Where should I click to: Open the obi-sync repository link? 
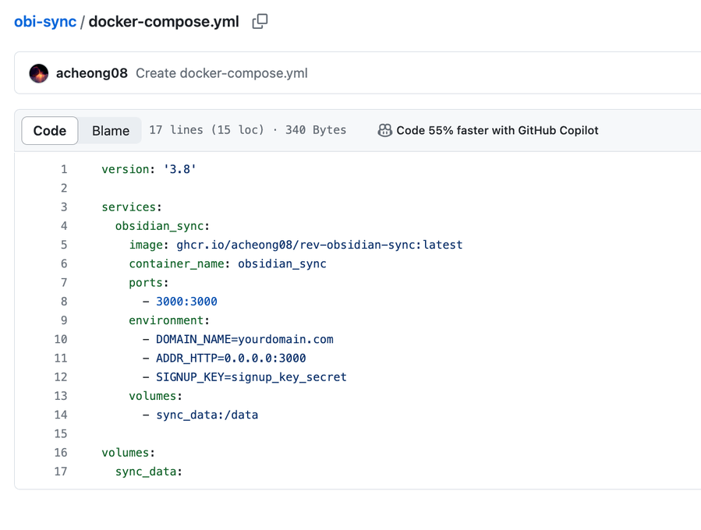click(45, 22)
